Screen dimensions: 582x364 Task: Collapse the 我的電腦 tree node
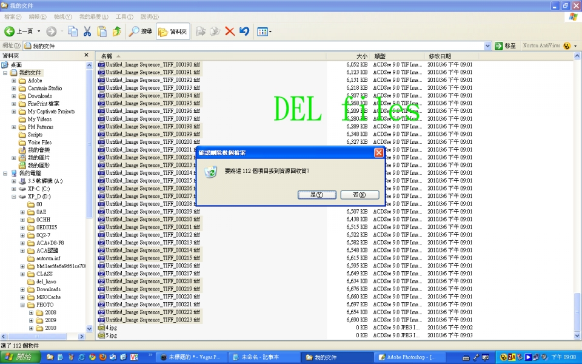click(x=5, y=174)
